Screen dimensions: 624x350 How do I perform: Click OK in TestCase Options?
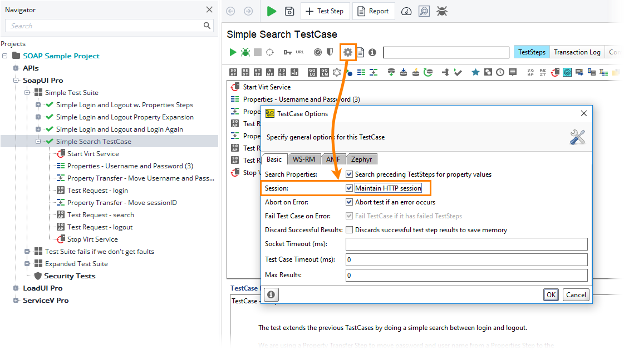tap(551, 295)
